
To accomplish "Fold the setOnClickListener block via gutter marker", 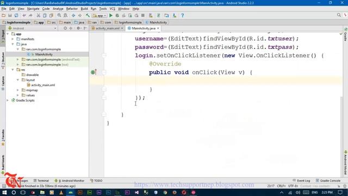I will coord(104,56).
